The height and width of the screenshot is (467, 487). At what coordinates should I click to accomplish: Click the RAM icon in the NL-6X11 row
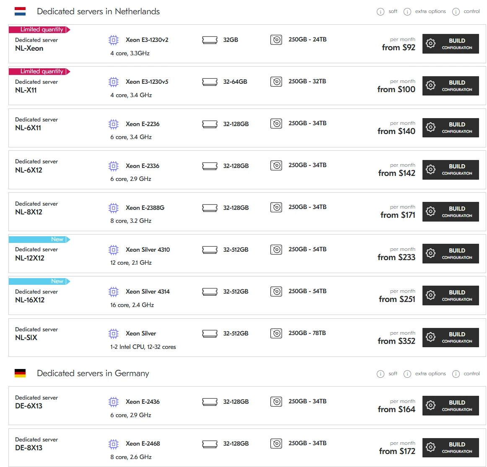tap(210, 124)
